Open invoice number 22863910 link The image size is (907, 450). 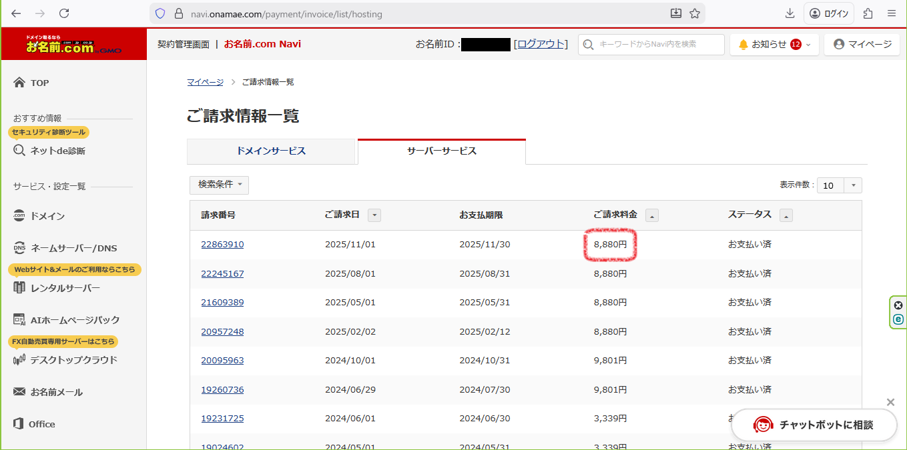(x=222, y=245)
